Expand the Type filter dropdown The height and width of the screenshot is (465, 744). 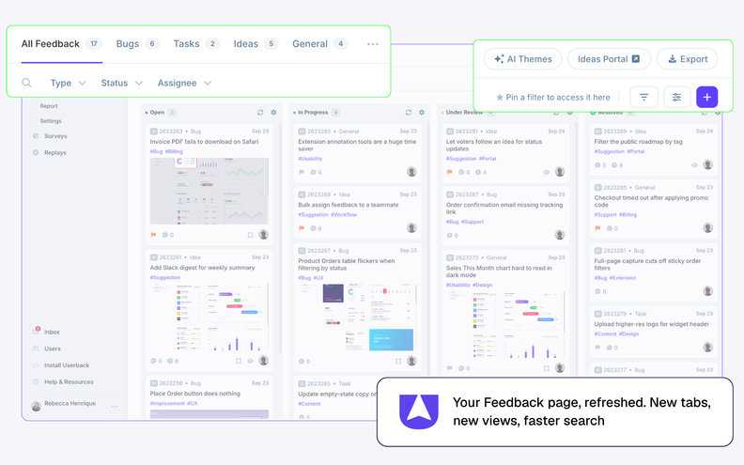point(69,83)
